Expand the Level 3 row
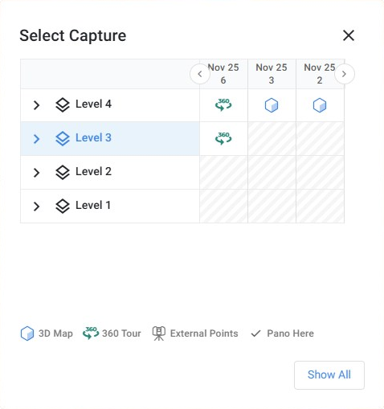 point(36,139)
